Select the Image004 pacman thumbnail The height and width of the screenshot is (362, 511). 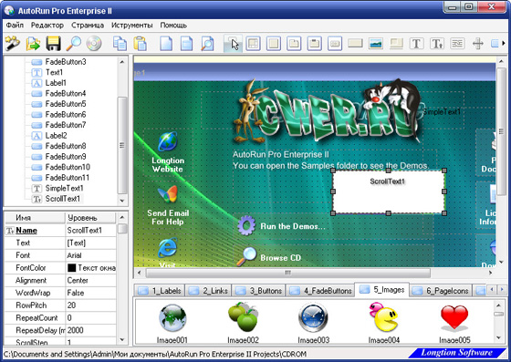pos(384,317)
